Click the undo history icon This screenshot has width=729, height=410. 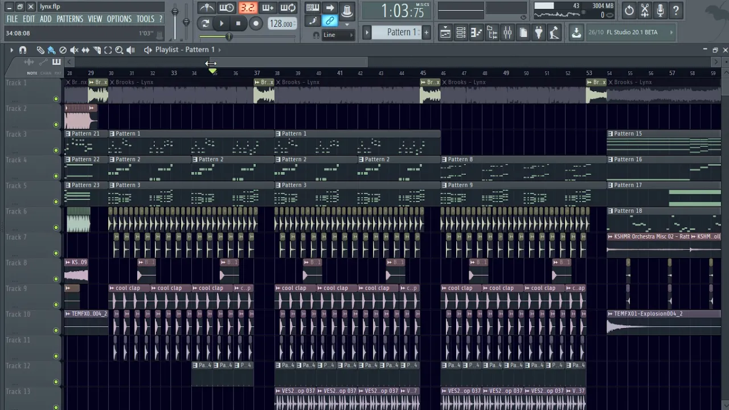[x=629, y=10]
